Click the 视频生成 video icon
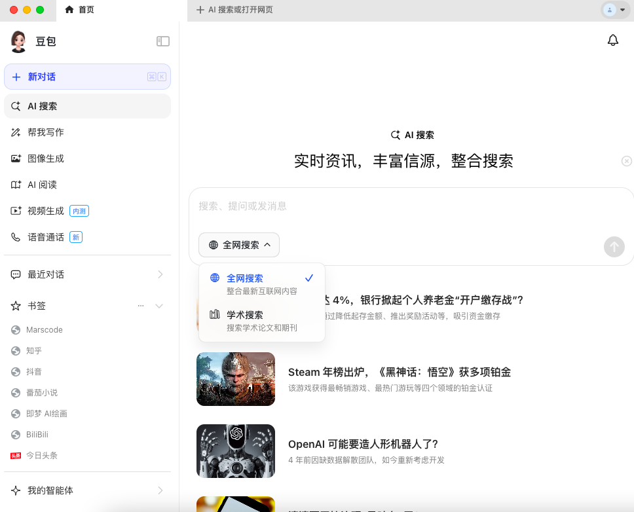 point(16,211)
